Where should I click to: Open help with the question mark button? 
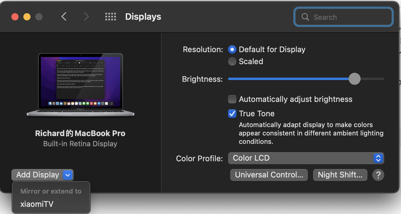pyautogui.click(x=378, y=175)
